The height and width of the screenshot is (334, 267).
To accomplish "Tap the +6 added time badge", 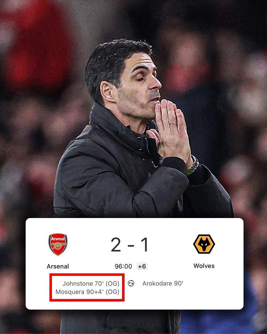I will pyautogui.click(x=142, y=266).
